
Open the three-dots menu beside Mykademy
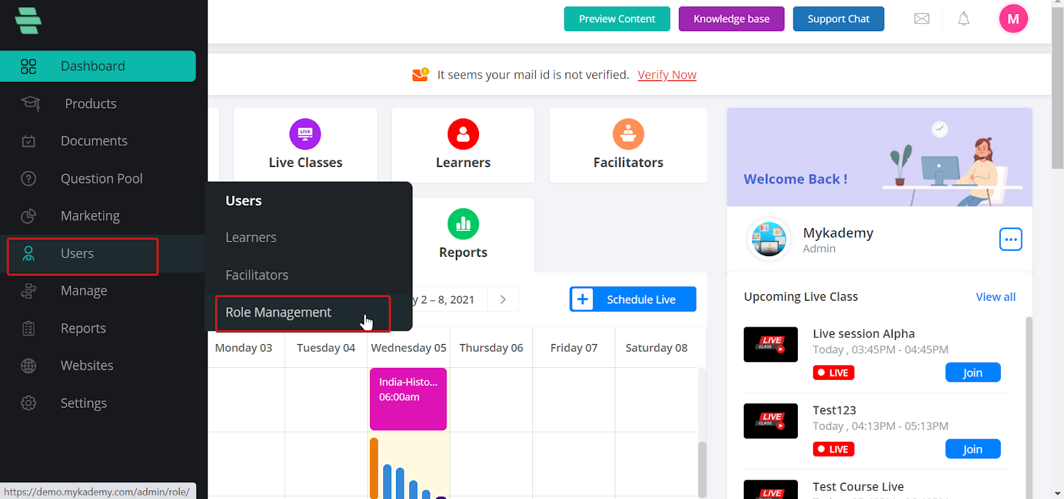pyautogui.click(x=1011, y=240)
